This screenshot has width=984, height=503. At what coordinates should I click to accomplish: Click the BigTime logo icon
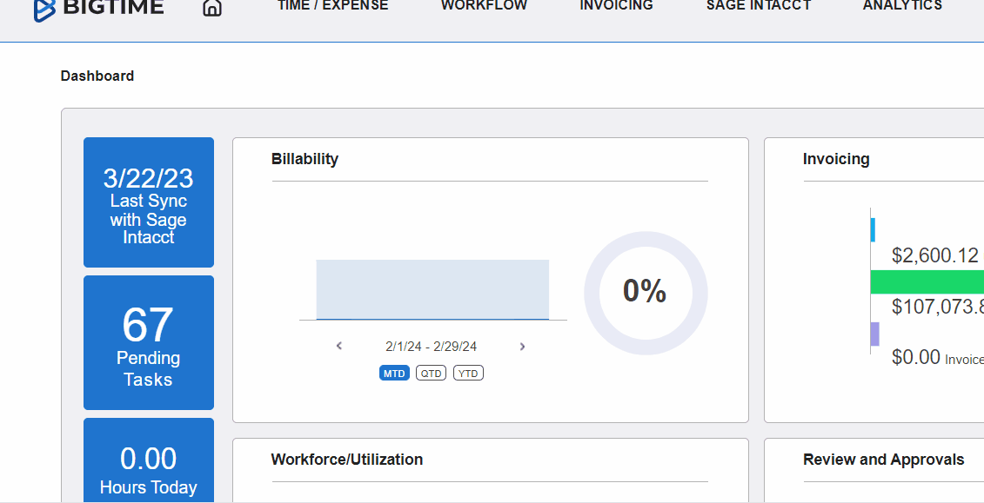tap(45, 9)
